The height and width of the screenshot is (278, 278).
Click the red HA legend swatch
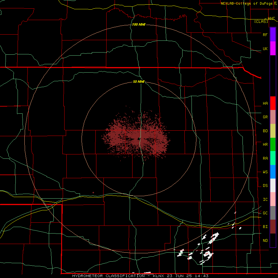[273, 103]
